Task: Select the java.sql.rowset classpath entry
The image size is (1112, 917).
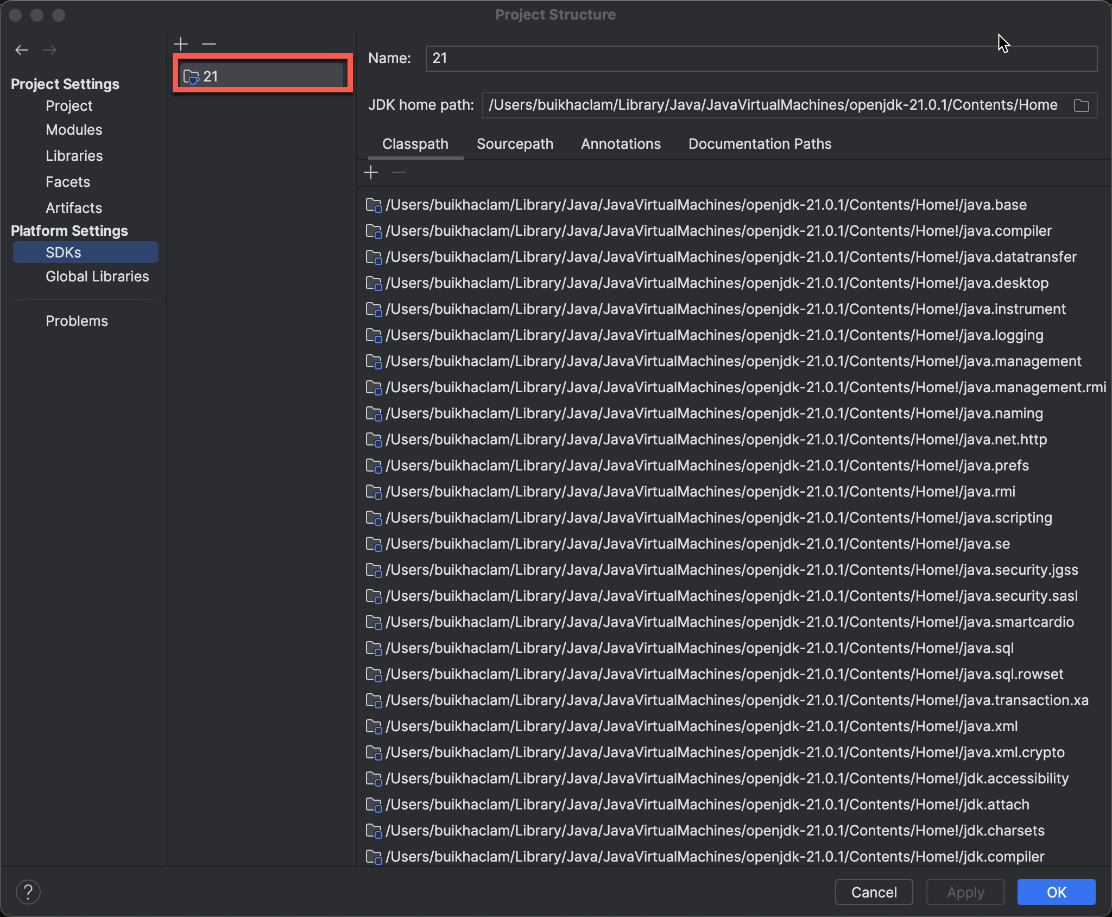Action: pyautogui.click(x=724, y=675)
